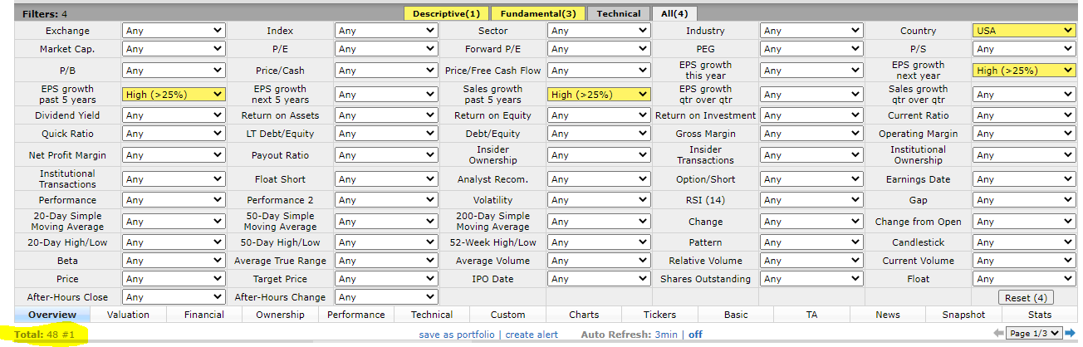Click the Insider Ownership filter label
This screenshot has width=1083, height=347.
coord(492,154)
